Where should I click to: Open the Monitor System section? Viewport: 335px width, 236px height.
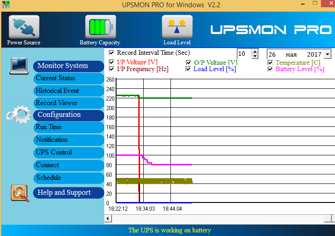[68, 66]
